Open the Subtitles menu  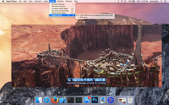60,1
